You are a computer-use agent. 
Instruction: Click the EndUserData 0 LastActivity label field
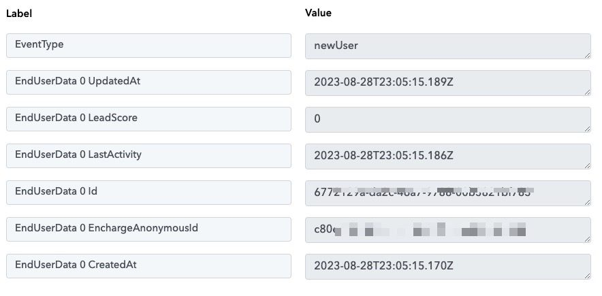(x=148, y=156)
